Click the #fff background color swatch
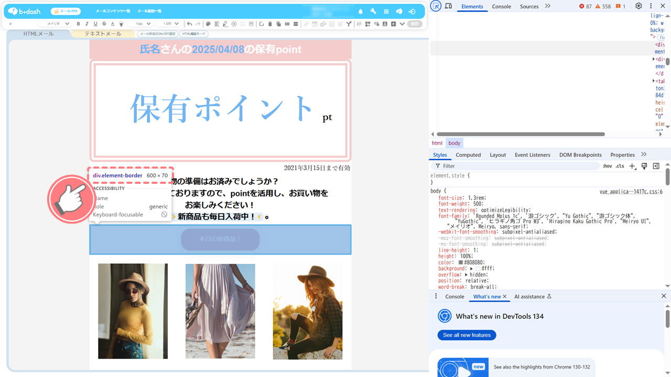 click(x=478, y=268)
